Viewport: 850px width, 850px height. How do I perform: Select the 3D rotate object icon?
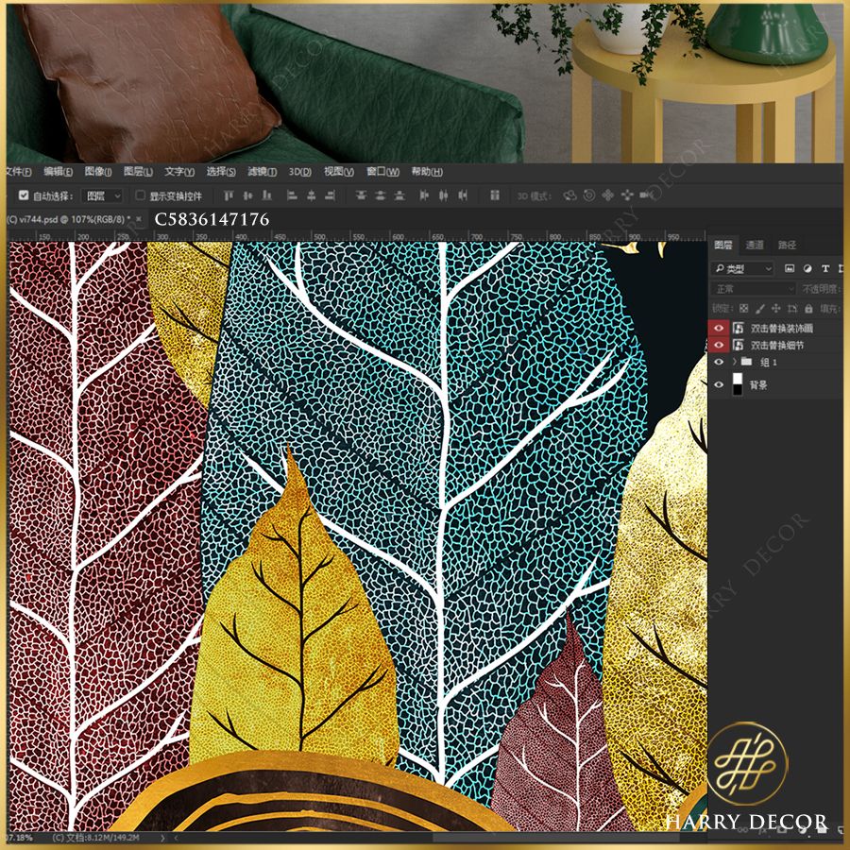[569, 195]
